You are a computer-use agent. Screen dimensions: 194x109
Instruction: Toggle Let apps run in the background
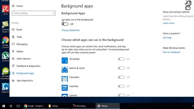65,24
